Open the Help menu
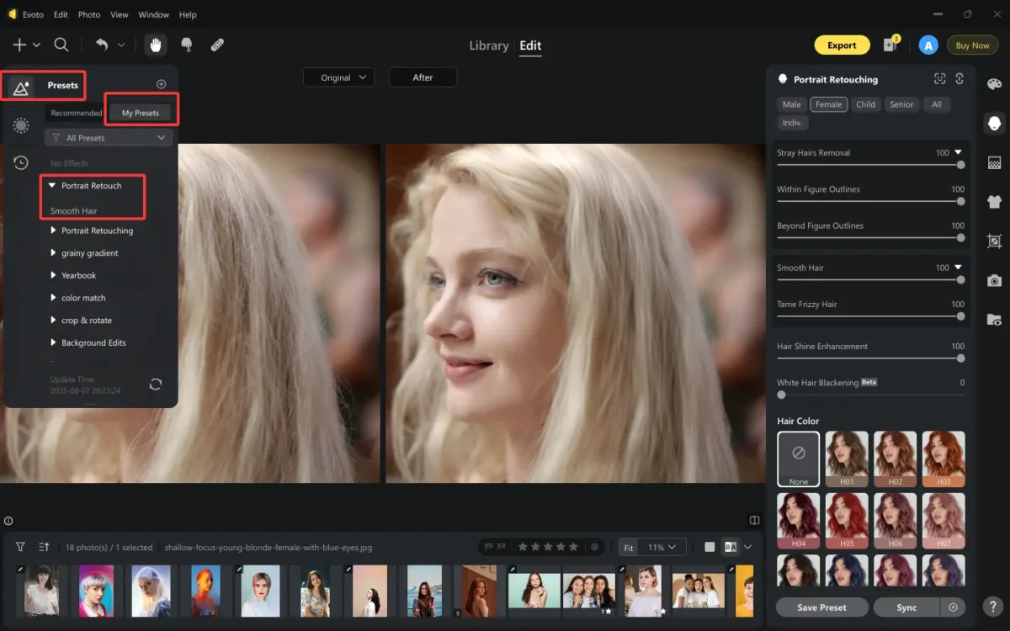The height and width of the screenshot is (631, 1010). tap(188, 14)
